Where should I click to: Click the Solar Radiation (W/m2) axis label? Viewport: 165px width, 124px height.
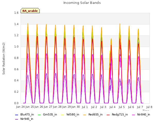click(x=4, y=59)
